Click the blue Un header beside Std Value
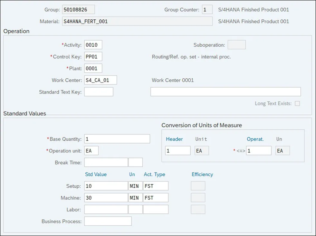This screenshot has width=316, height=236. tap(132, 174)
